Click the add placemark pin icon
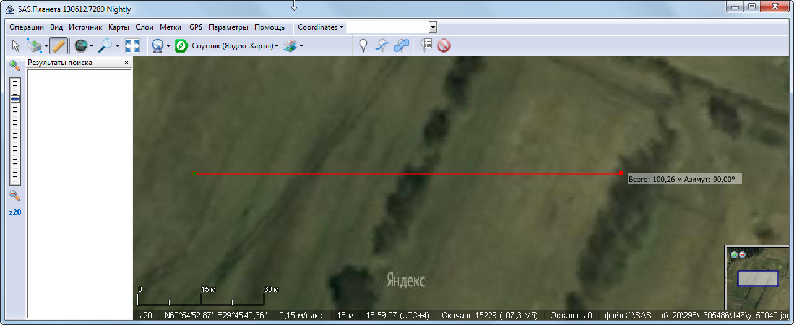Image resolution: width=794 pixels, height=325 pixels. click(x=363, y=46)
